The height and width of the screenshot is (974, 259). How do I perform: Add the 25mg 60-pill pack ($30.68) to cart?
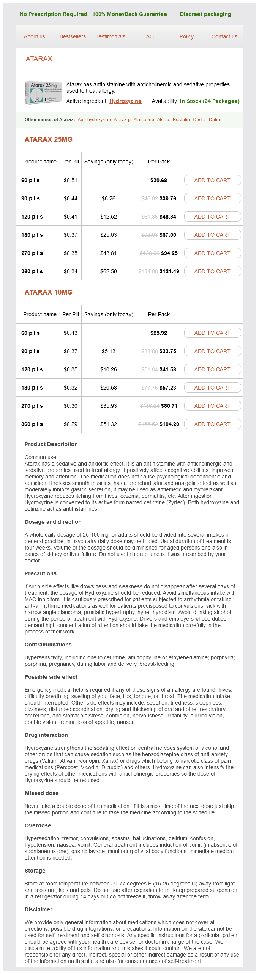(212, 180)
